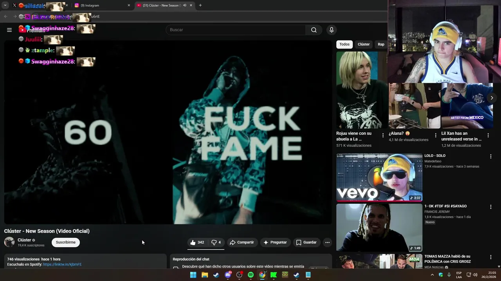Open the linktw.in Spotify link in the description
501x281 pixels.
[x=62, y=265]
